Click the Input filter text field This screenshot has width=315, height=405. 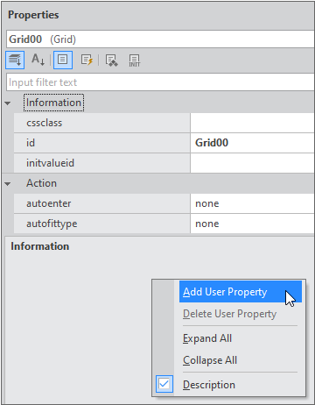click(x=160, y=82)
